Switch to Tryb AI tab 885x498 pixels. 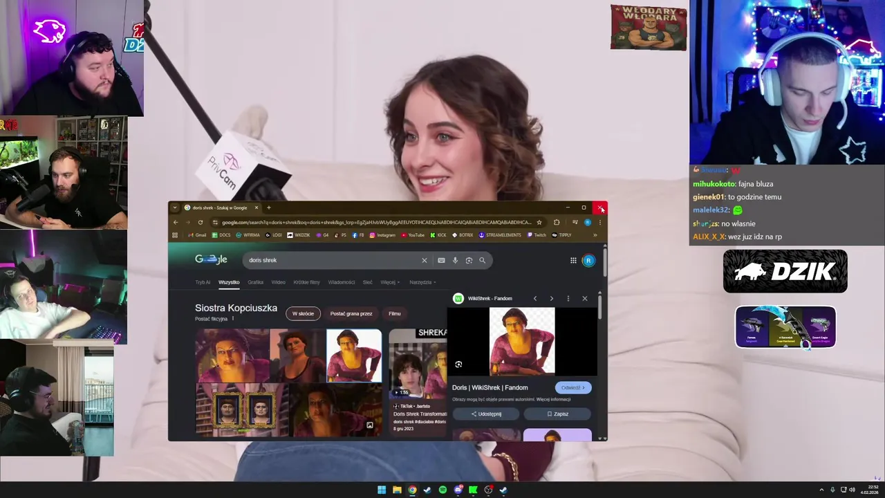click(x=203, y=282)
